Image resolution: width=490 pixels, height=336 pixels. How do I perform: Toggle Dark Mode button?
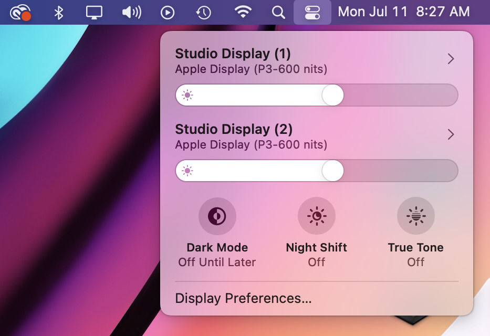[217, 216]
